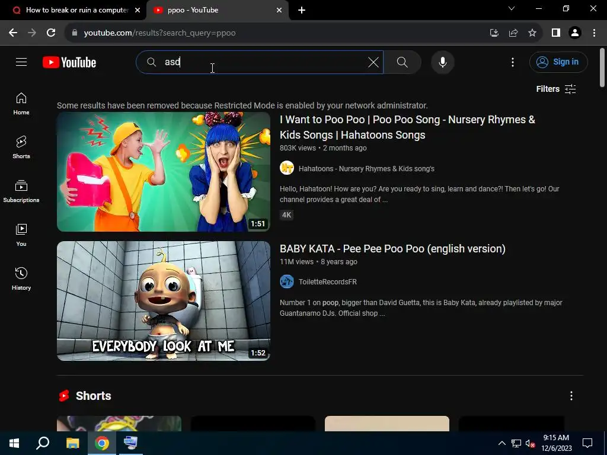Image resolution: width=607 pixels, height=455 pixels.
Task: Click the browser forward arrow
Action: coord(32,33)
